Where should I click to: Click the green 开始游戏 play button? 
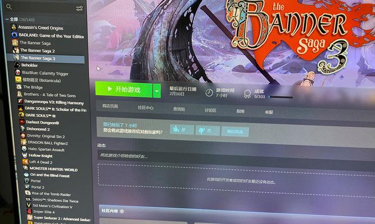[124, 90]
